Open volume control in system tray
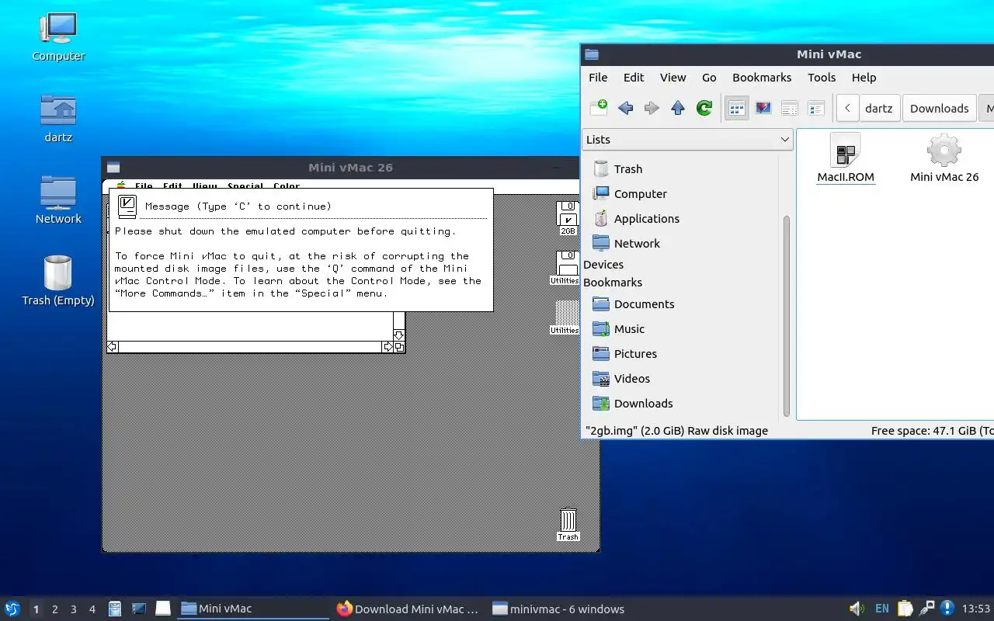This screenshot has width=994, height=621. point(856,609)
